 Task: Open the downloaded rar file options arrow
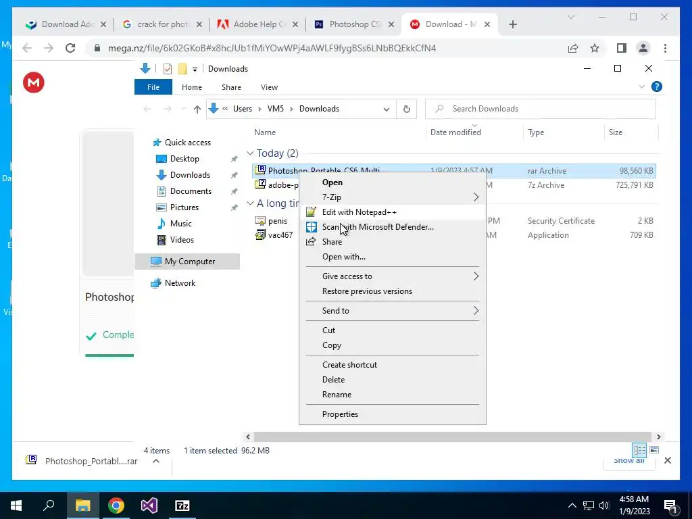point(156,461)
